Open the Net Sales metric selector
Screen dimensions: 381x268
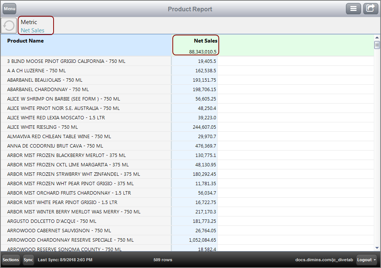pos(35,25)
